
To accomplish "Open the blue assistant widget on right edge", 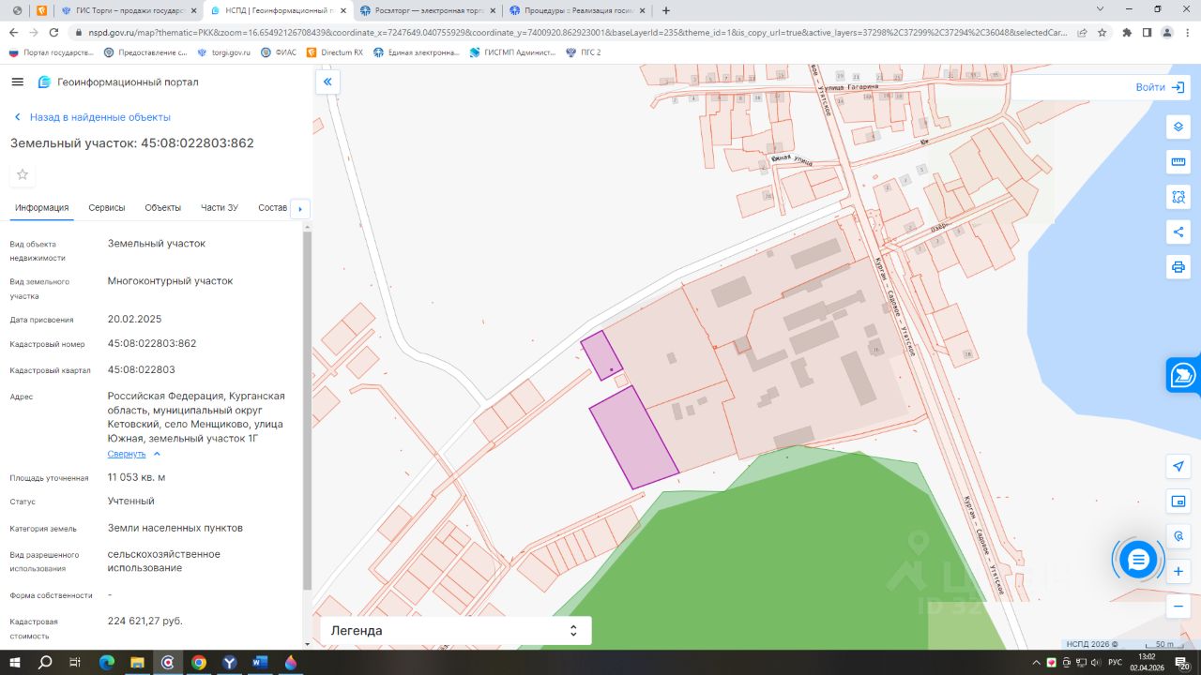I will 1183,374.
